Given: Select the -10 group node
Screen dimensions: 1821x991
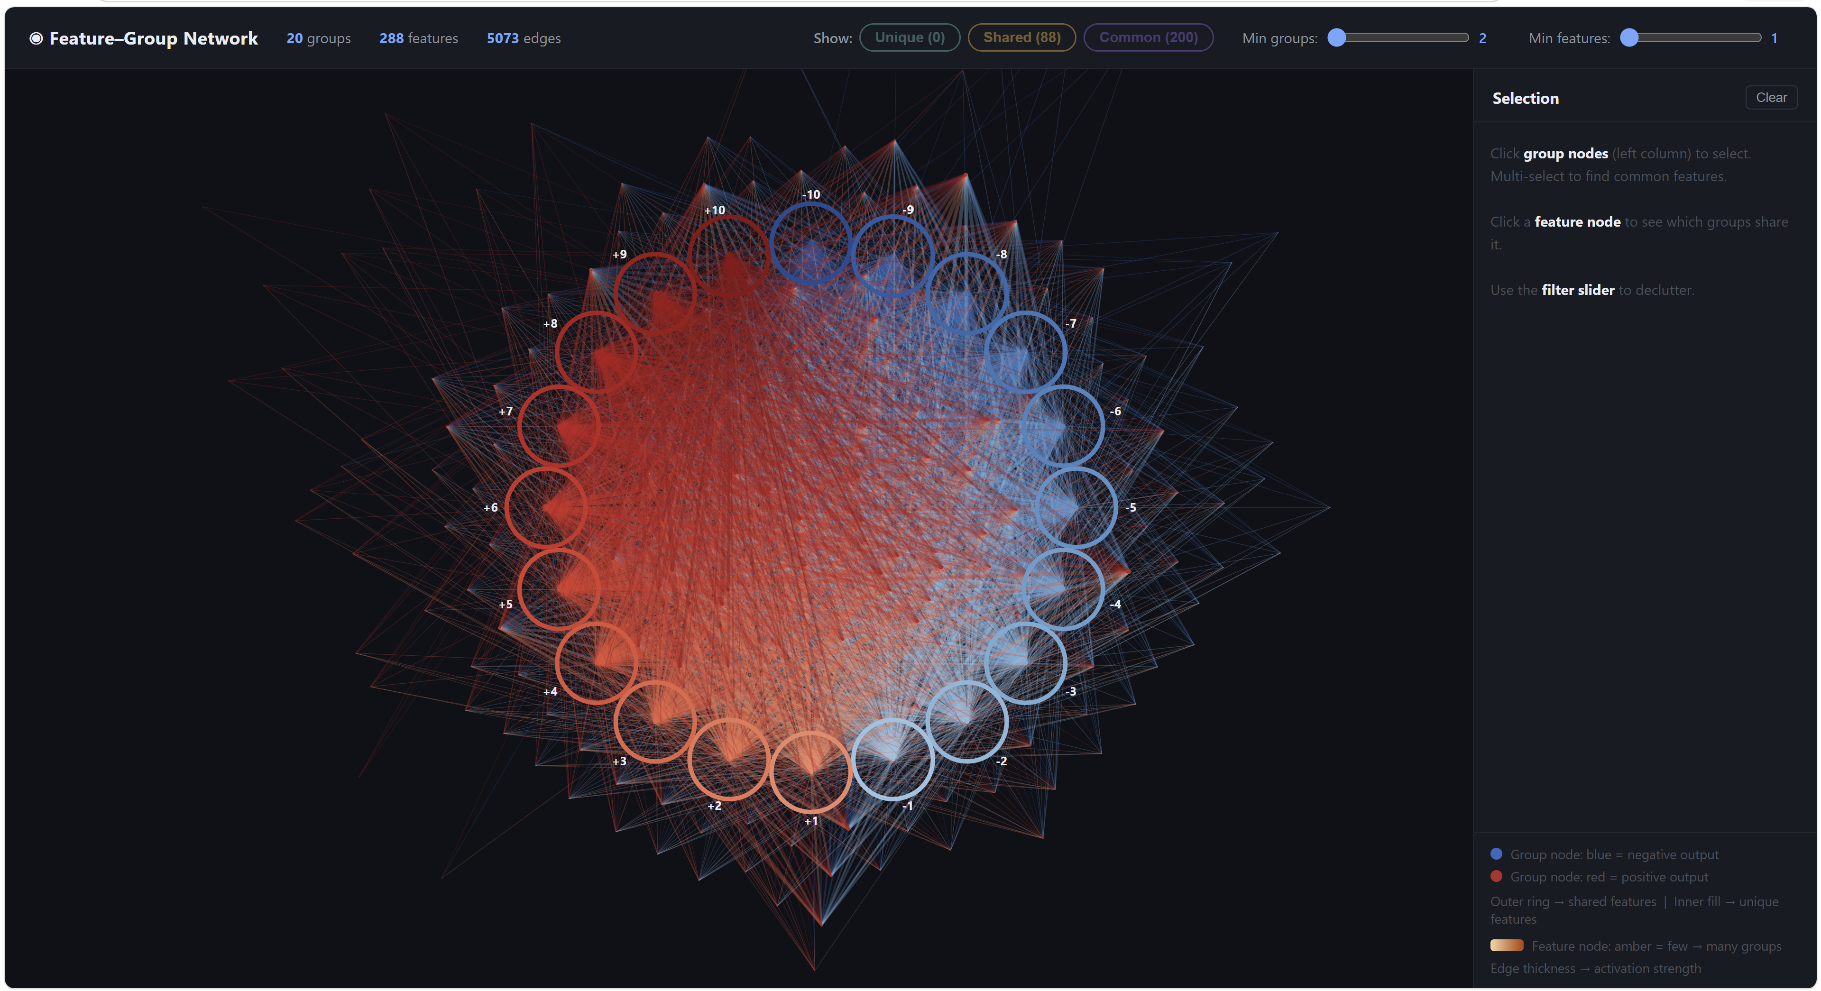Looking at the screenshot, I should 811,243.
